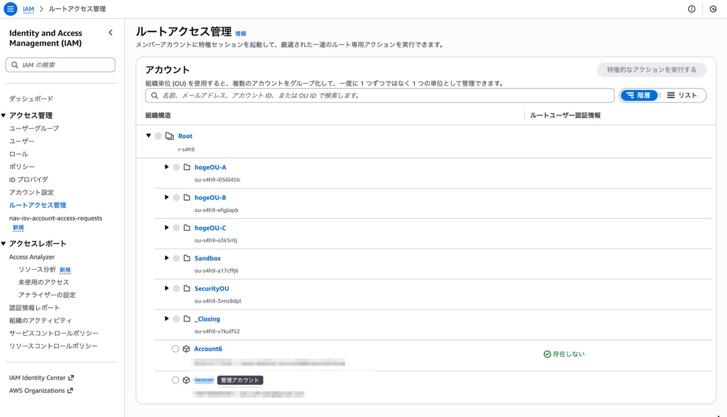Collapse the IAM sidebar with the chevron
The height and width of the screenshot is (417, 727).
click(111, 32)
